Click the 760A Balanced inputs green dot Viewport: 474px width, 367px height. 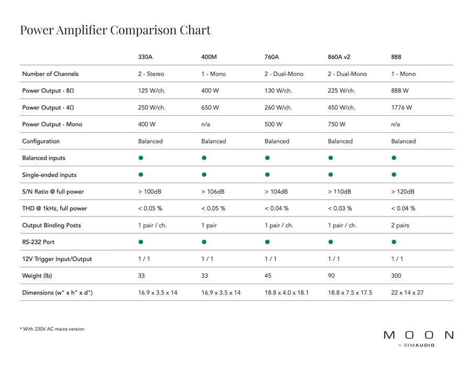coord(267,158)
